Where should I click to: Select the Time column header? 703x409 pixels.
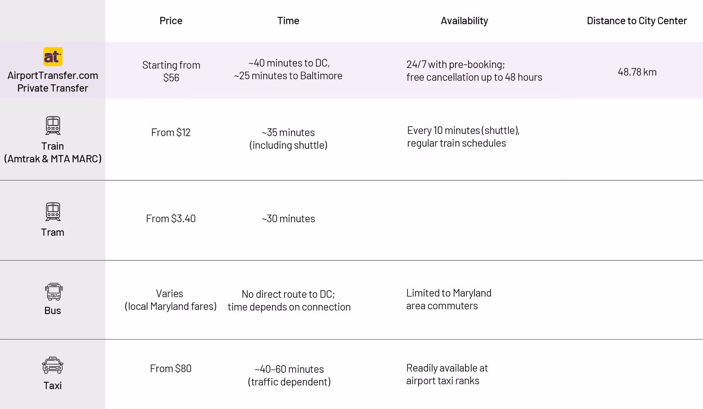coord(288,21)
